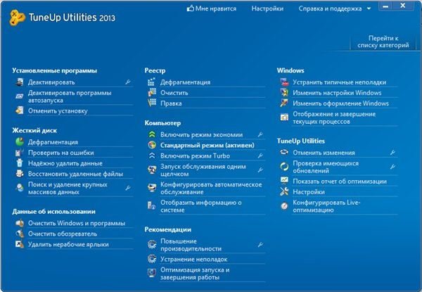Click the icon for Проверка имеющихся обновлений
422x292 pixels.
[284, 167]
